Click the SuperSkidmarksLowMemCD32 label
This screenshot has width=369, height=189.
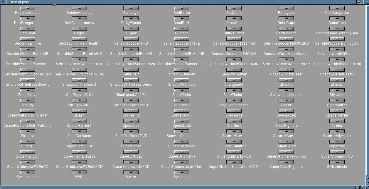pyautogui.click(x=234, y=167)
